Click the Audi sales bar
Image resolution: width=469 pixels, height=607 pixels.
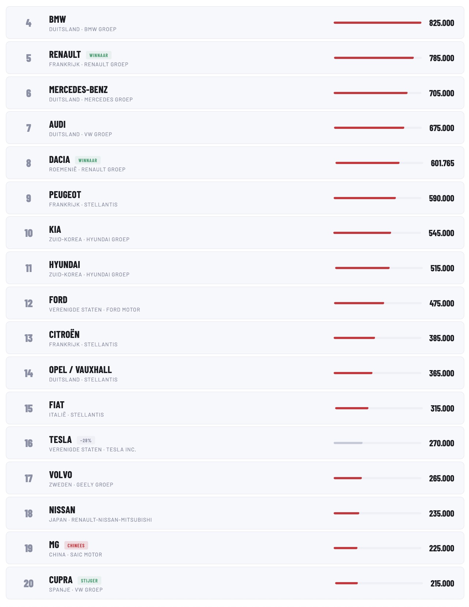click(369, 128)
